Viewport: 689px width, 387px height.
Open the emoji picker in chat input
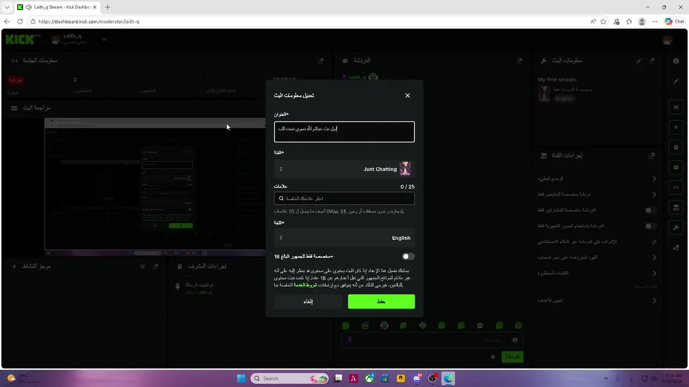coord(515,340)
